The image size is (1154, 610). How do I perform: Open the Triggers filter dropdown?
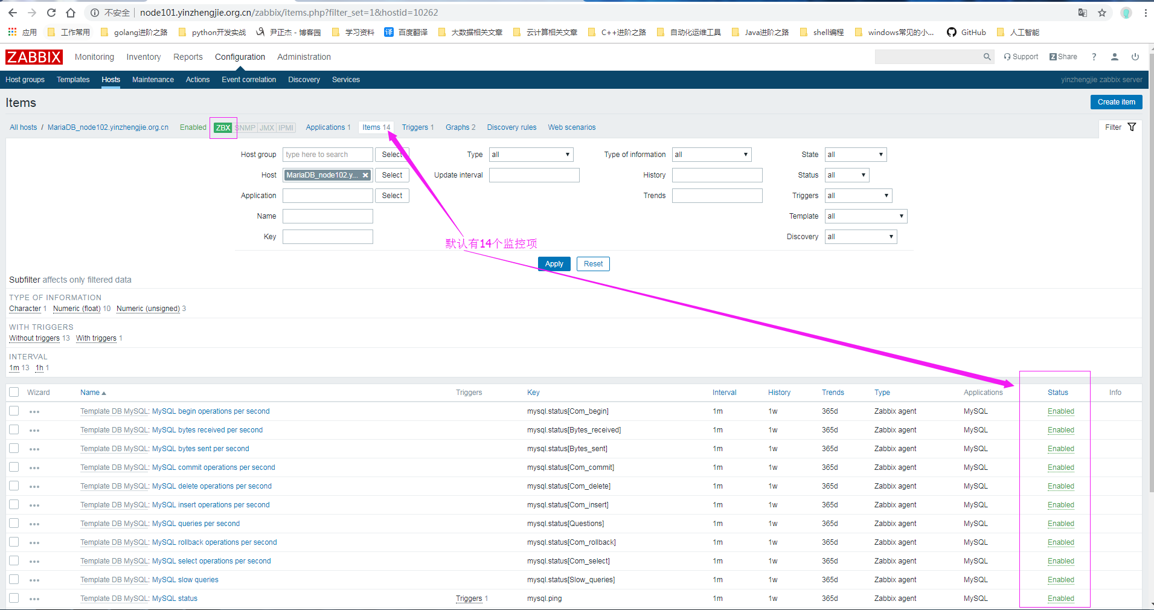click(x=858, y=196)
